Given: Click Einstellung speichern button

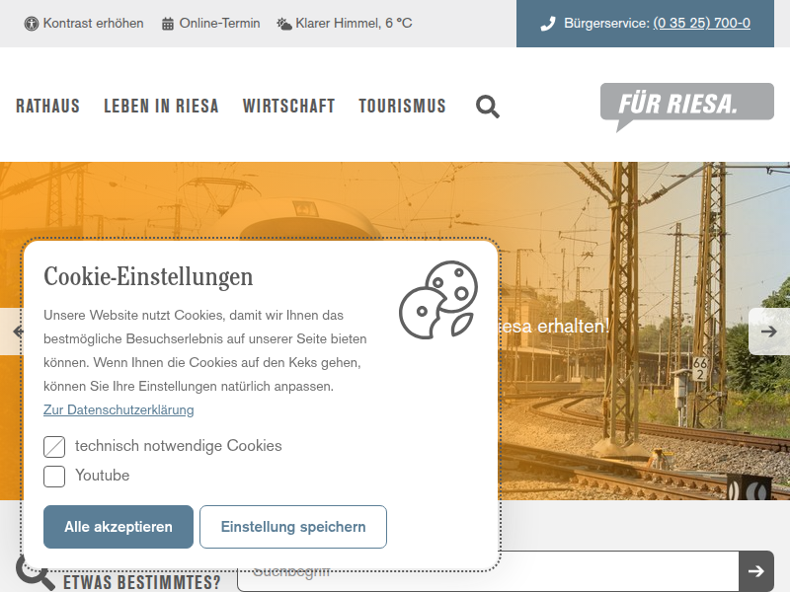Looking at the screenshot, I should pos(293,527).
